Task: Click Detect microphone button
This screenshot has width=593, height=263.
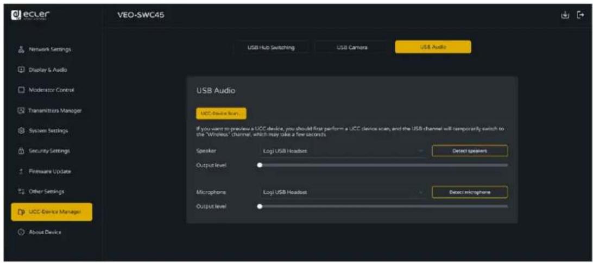Action: [x=470, y=192]
